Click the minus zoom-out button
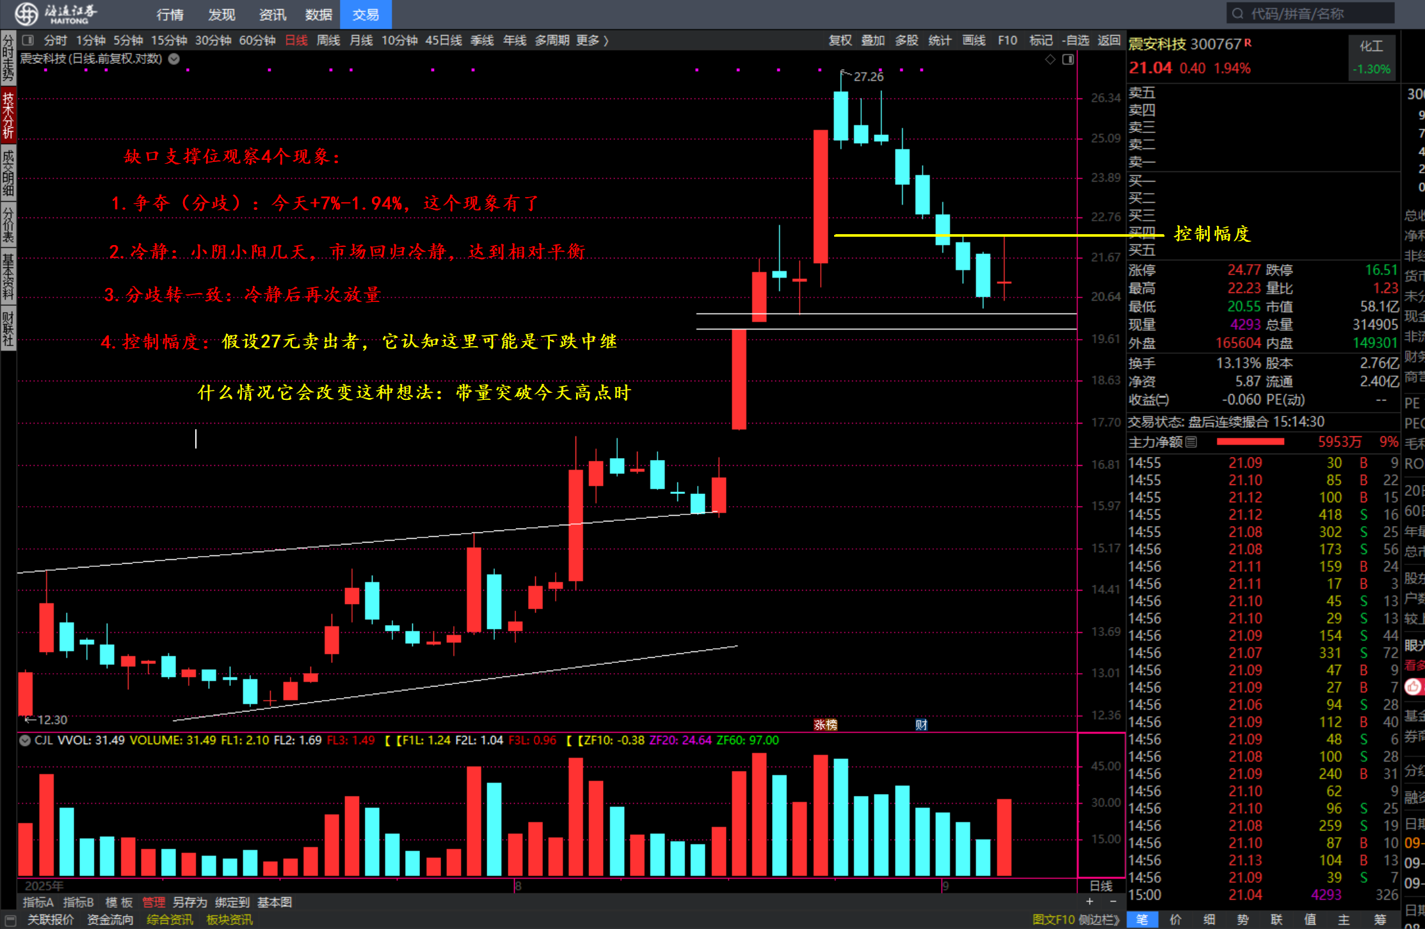 (1113, 901)
